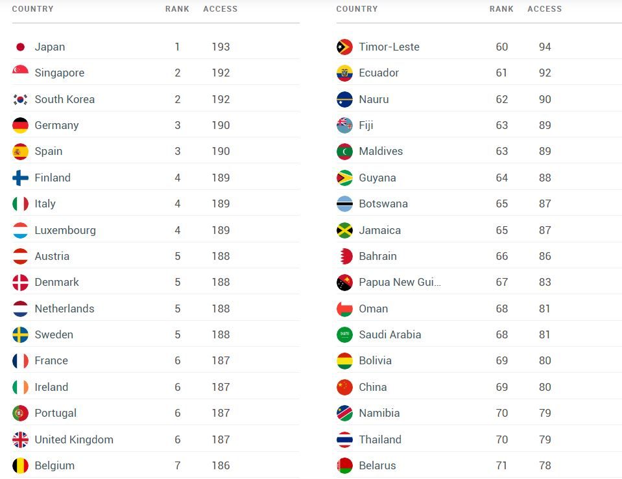
Task: Open the Thailand country entry
Action: 380,439
